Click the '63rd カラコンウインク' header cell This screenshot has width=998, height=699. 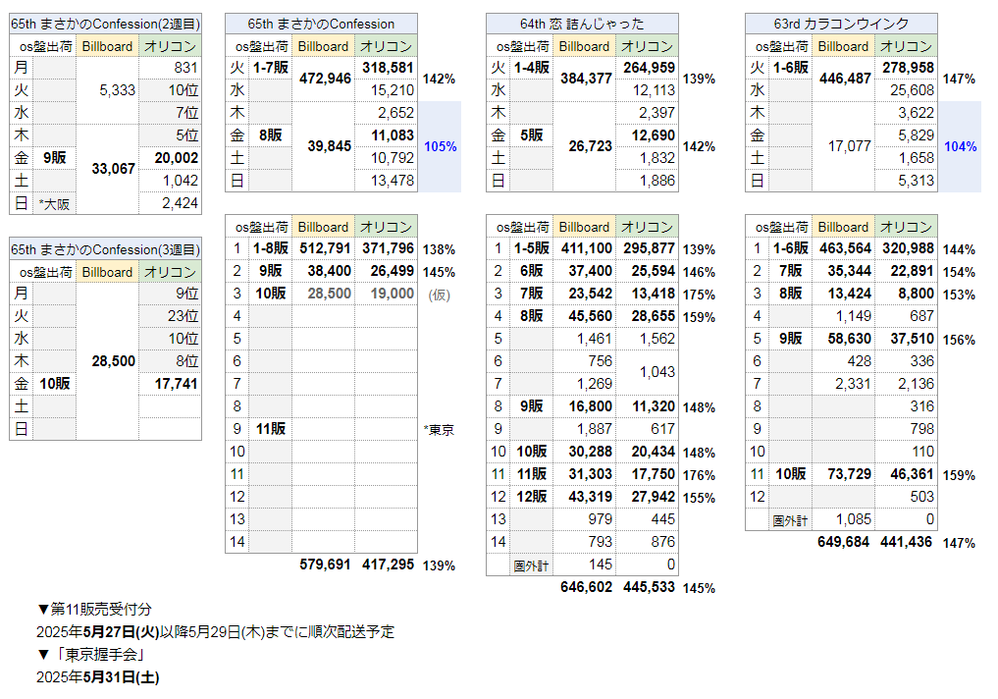tap(841, 25)
